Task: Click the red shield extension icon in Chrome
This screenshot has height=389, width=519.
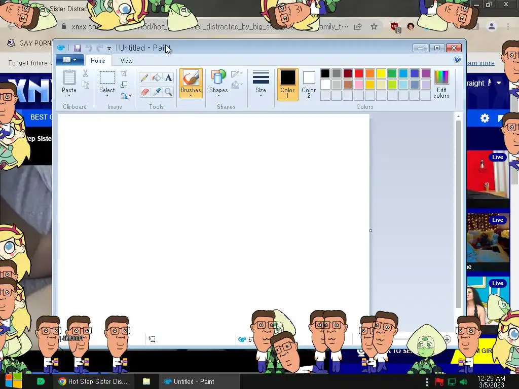Action: tap(395, 27)
